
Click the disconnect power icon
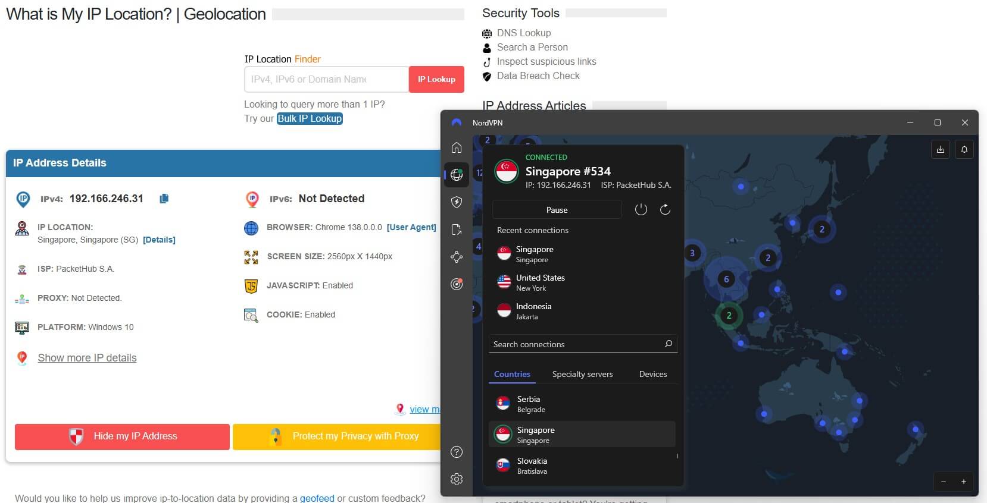641,209
